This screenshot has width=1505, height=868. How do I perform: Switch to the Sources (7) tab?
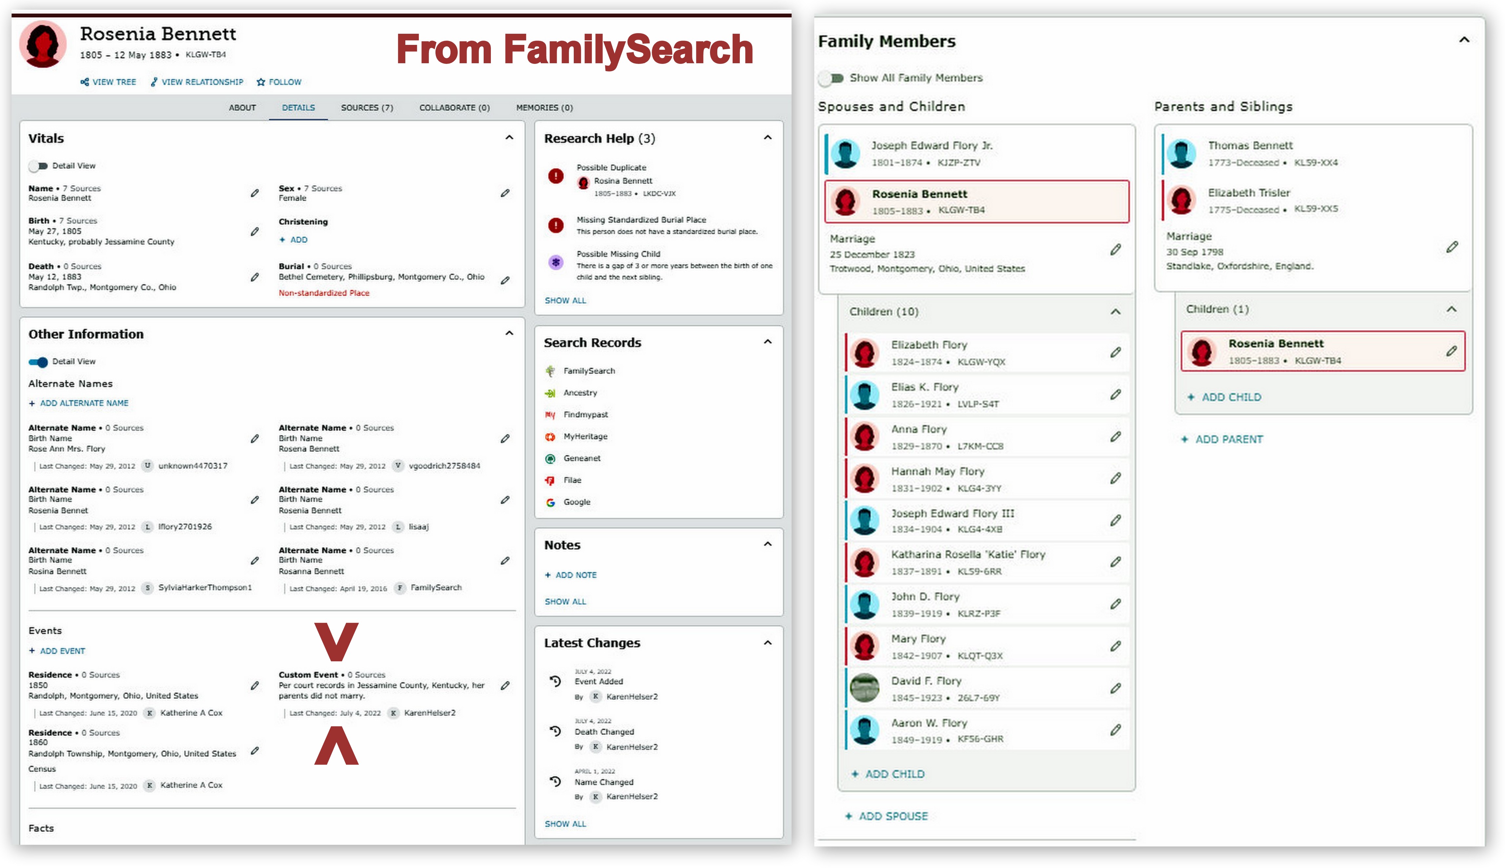367,108
